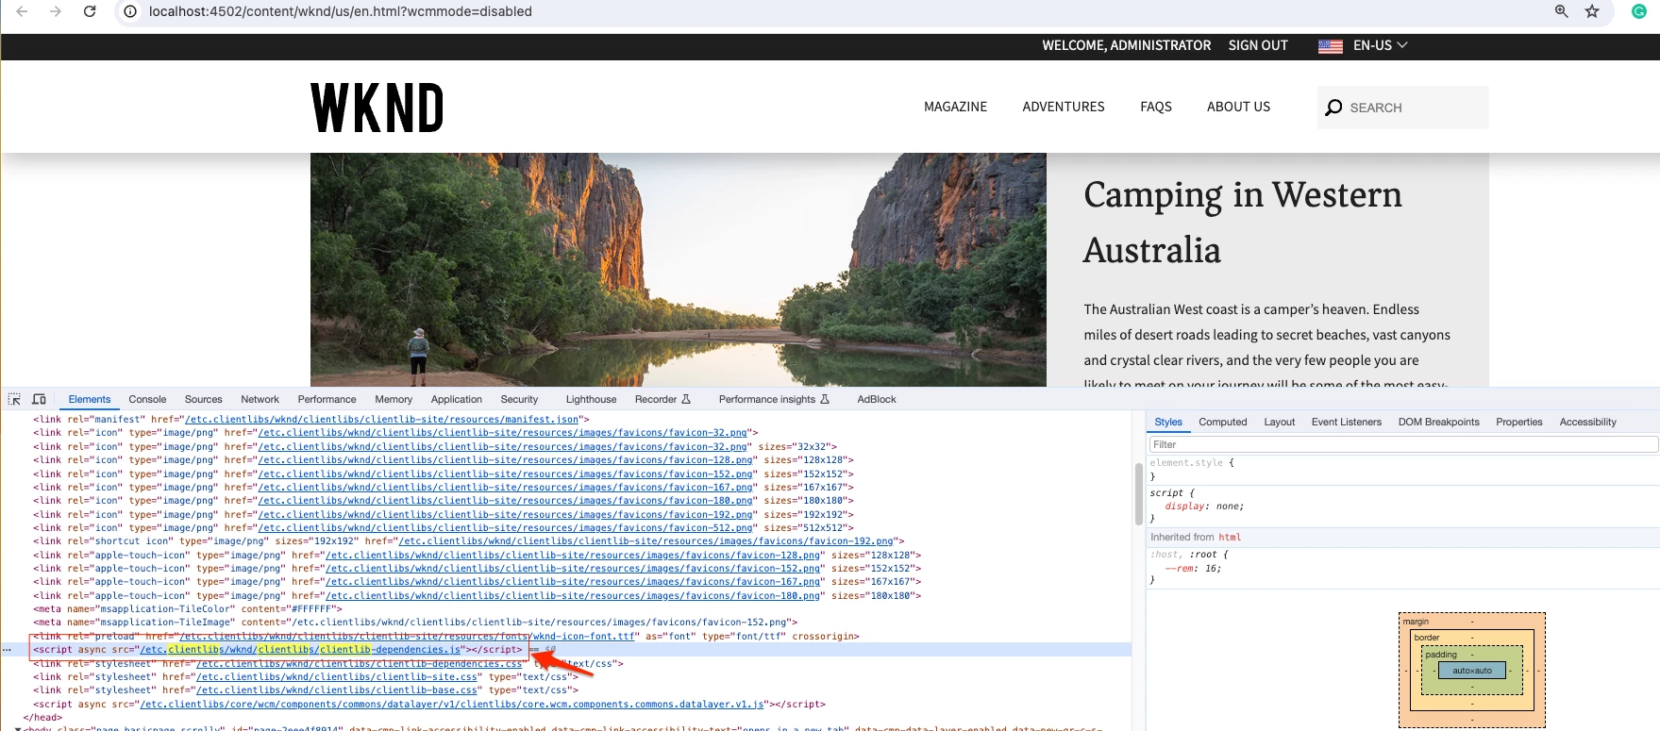Click the Styles Filter input field
The height and width of the screenshot is (731, 1660).
tap(1403, 445)
